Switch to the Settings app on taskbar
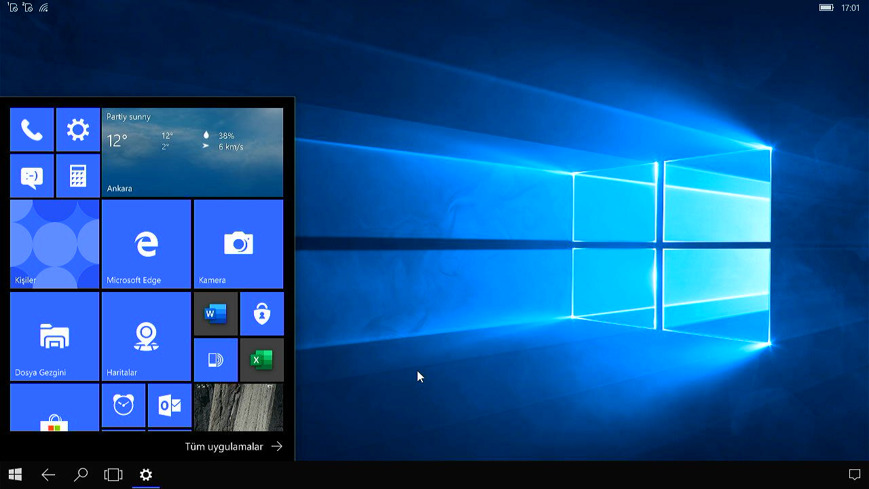Screen dimensions: 869x489 click(x=146, y=475)
